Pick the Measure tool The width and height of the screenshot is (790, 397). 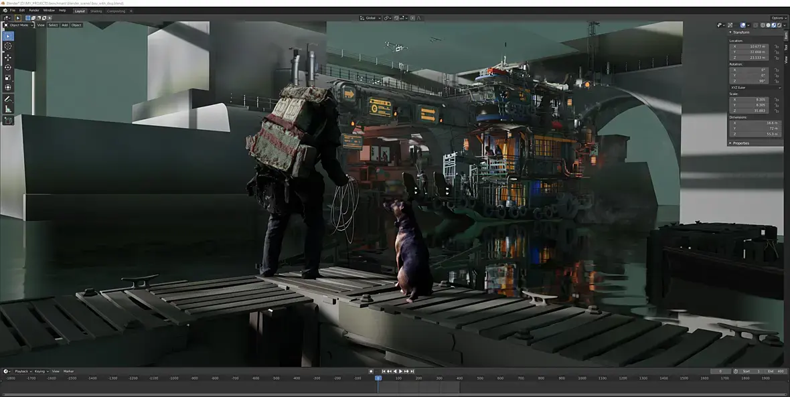pyautogui.click(x=8, y=108)
